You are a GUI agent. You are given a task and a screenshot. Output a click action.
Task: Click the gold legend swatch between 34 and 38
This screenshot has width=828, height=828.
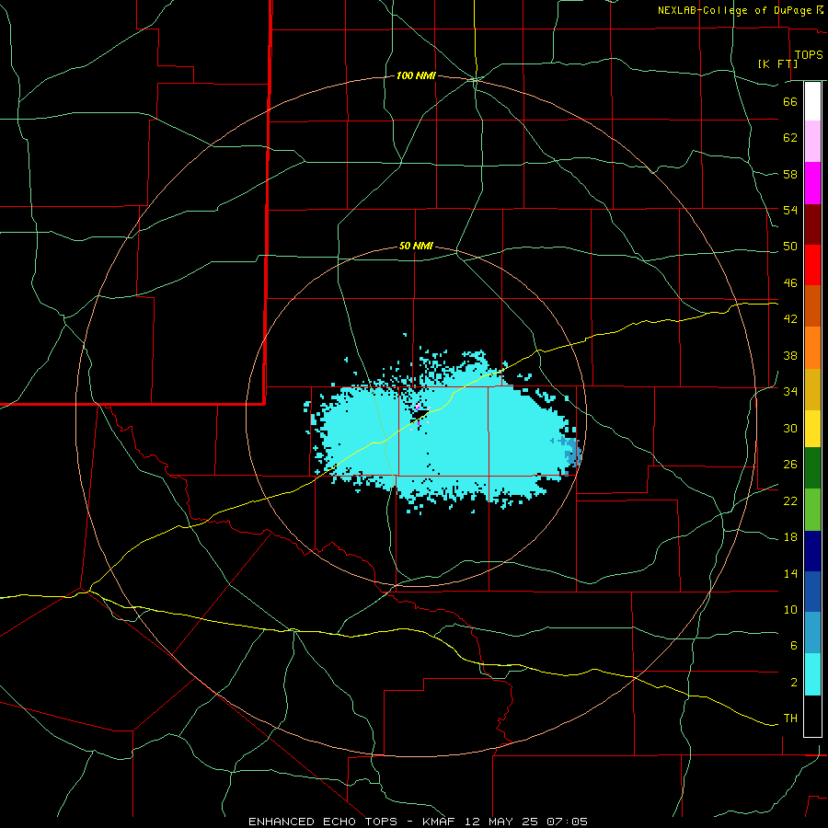tap(812, 390)
